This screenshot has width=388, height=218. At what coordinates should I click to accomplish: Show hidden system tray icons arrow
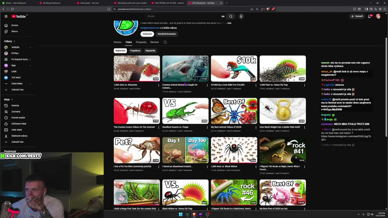(359, 214)
